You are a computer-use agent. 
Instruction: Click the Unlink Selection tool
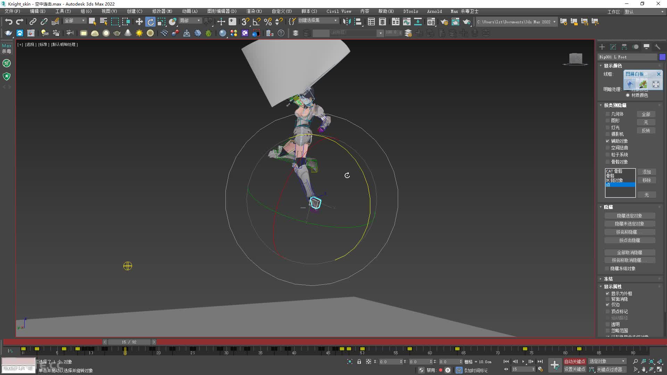[x=44, y=22]
